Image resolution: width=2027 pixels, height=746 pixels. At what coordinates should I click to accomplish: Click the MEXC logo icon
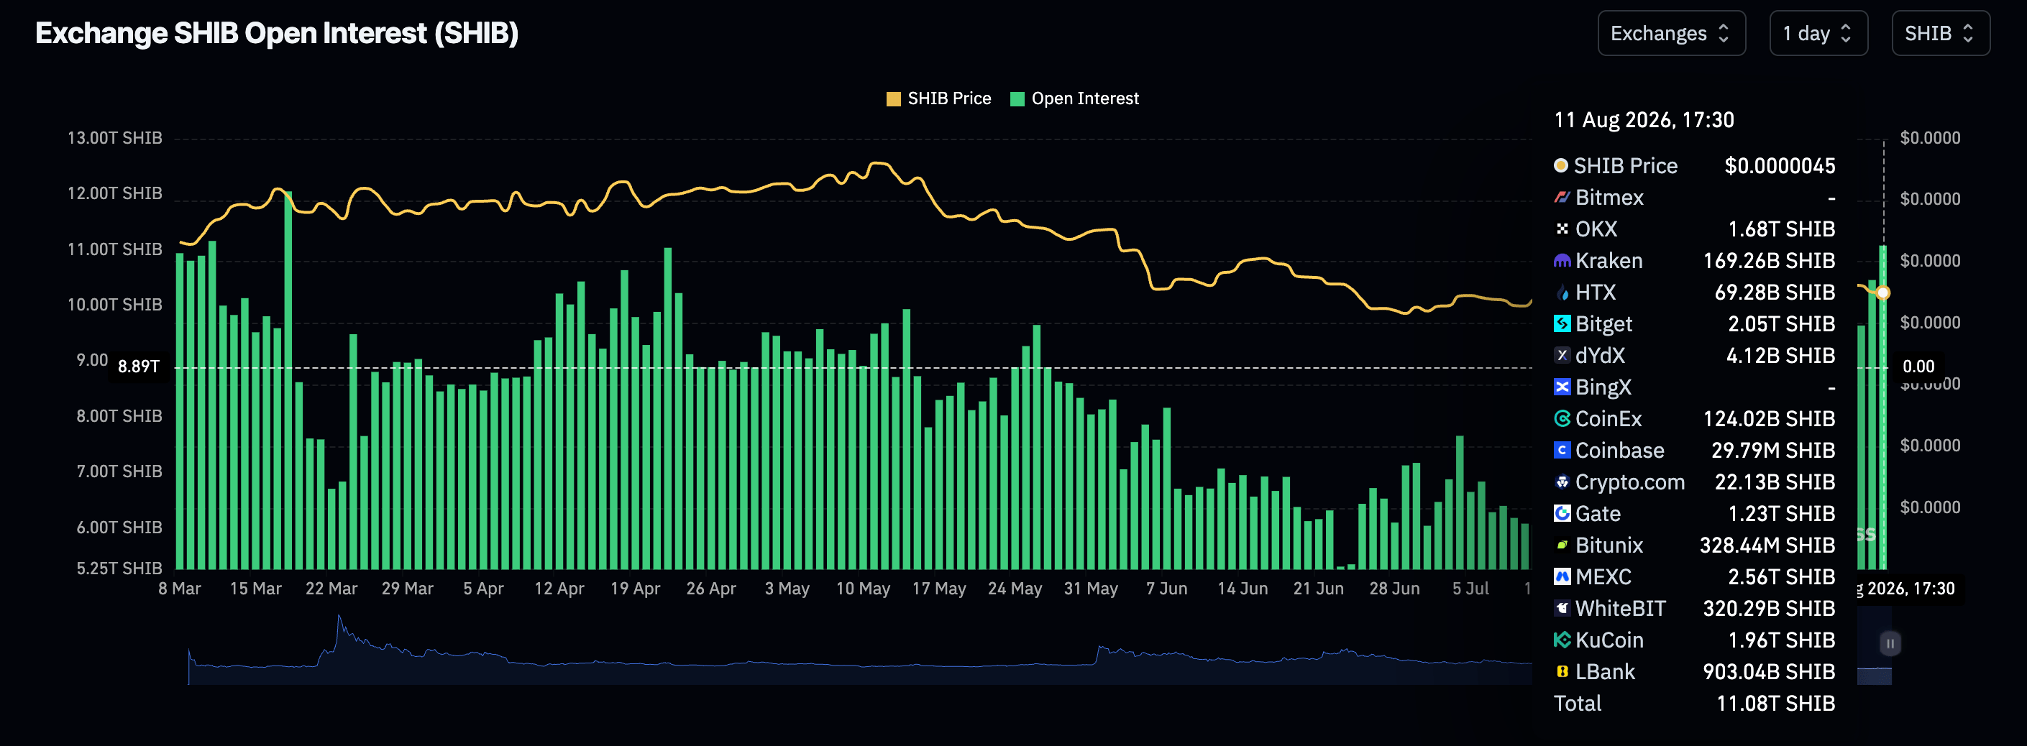pos(1562,576)
